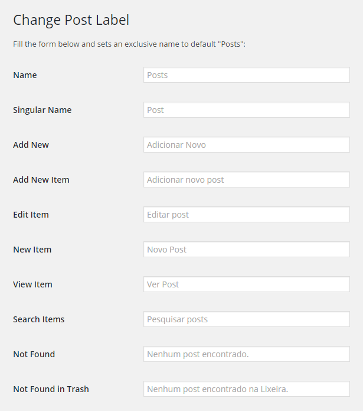Screen dimensions: 363x411
Task: Focus the Edit Item field showing Editar post
Action: (x=247, y=215)
